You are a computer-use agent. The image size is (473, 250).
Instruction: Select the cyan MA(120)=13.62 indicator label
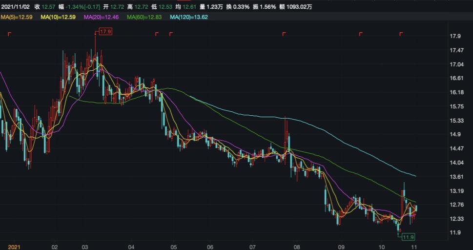(x=190, y=18)
